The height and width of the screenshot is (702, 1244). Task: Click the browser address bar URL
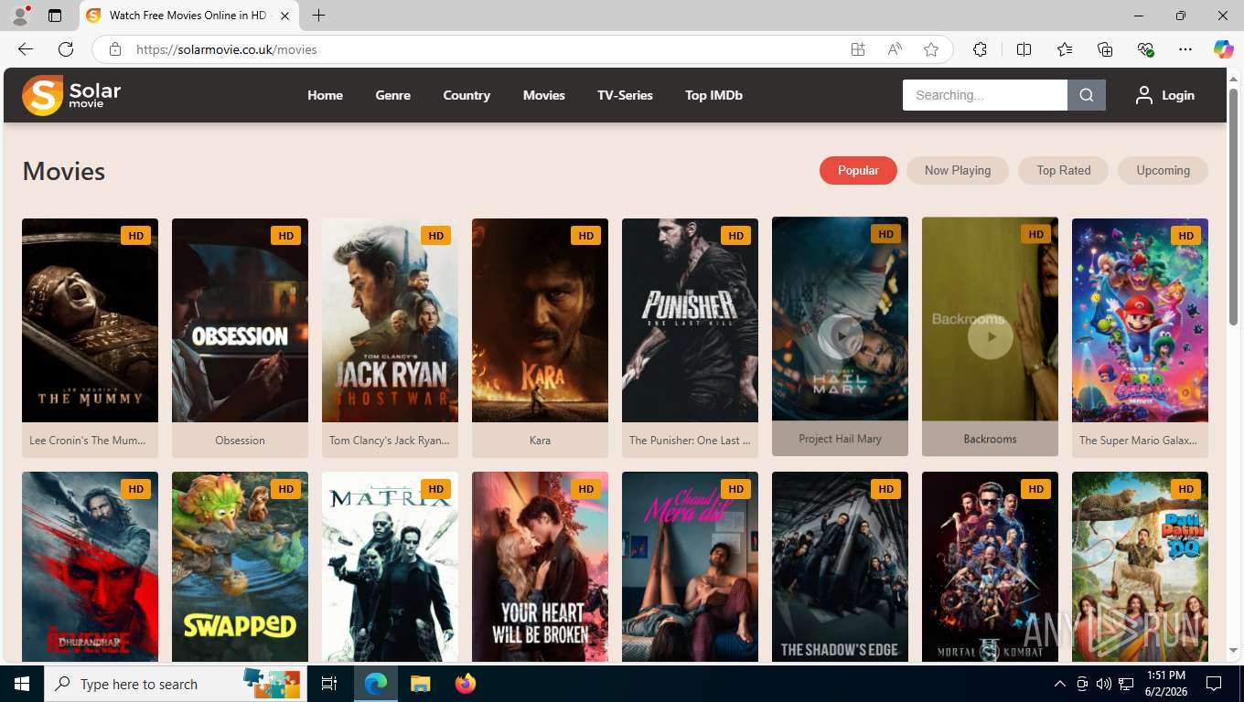click(226, 49)
